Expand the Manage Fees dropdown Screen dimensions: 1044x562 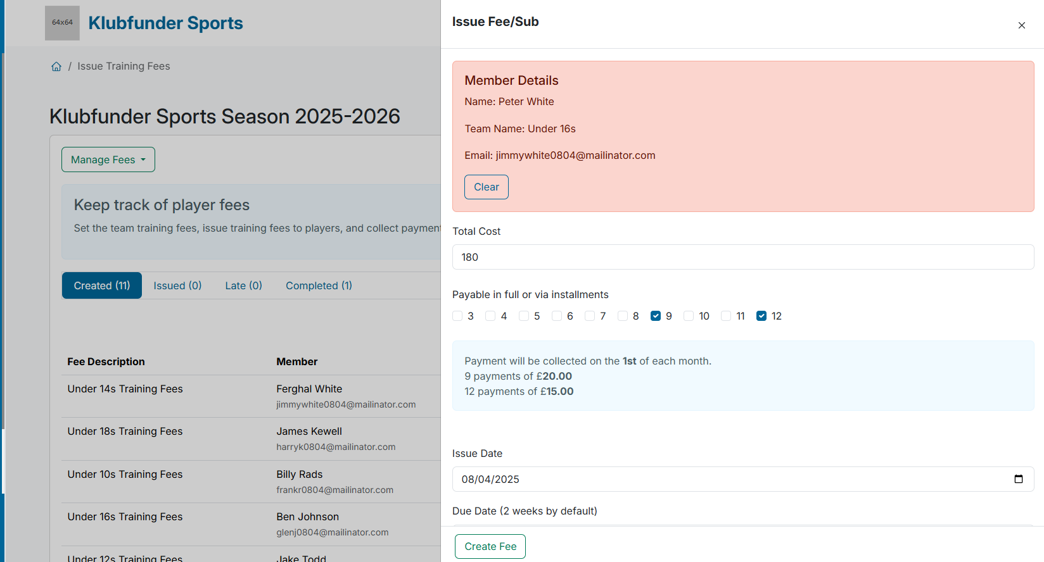pyautogui.click(x=108, y=159)
